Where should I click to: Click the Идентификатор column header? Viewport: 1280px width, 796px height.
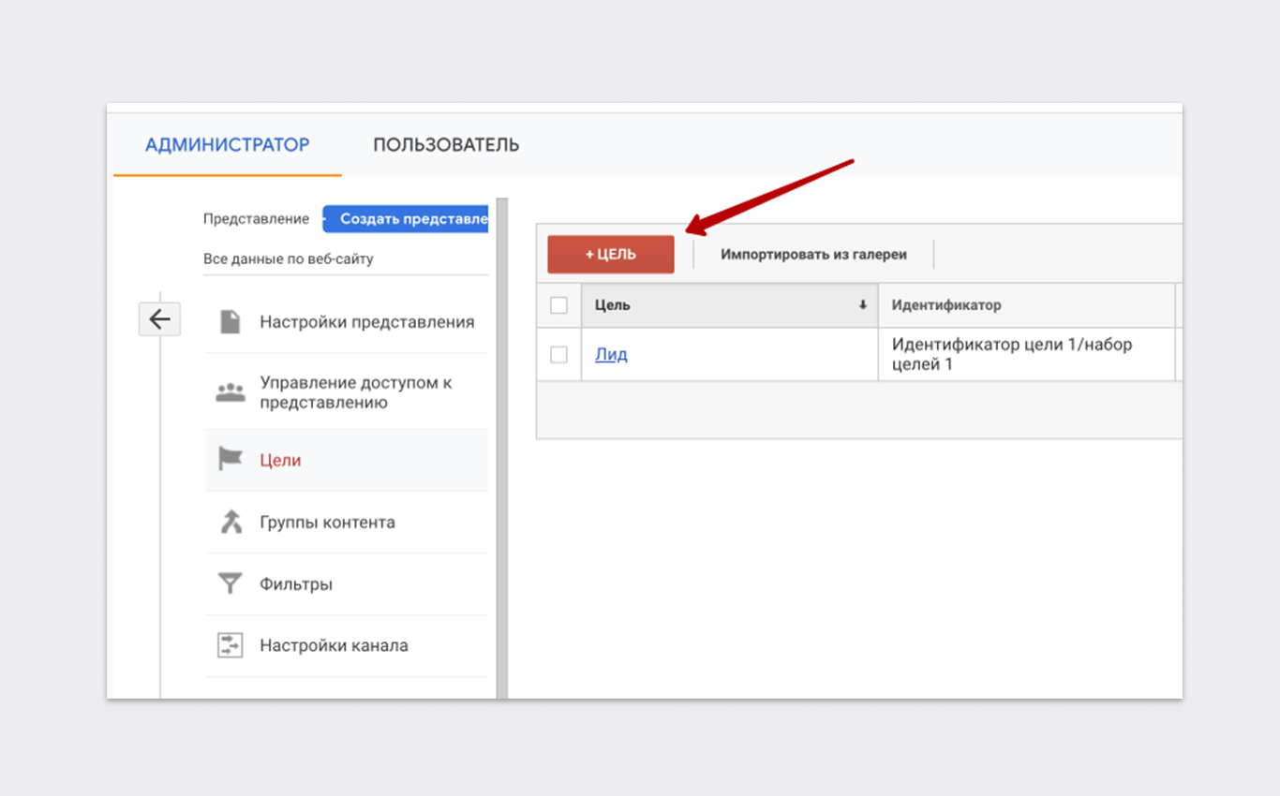click(x=1026, y=305)
